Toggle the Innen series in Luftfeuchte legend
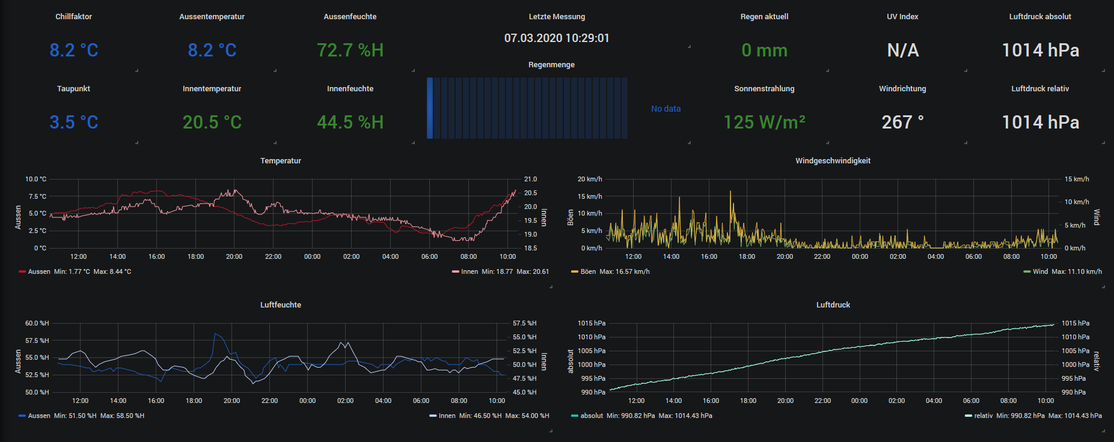 coord(447,416)
